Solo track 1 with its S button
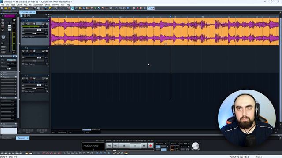The image size is (282, 158). tap(23, 24)
